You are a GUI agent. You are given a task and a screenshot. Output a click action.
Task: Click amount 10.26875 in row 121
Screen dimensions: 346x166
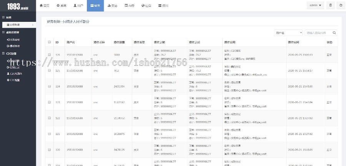point(119,134)
